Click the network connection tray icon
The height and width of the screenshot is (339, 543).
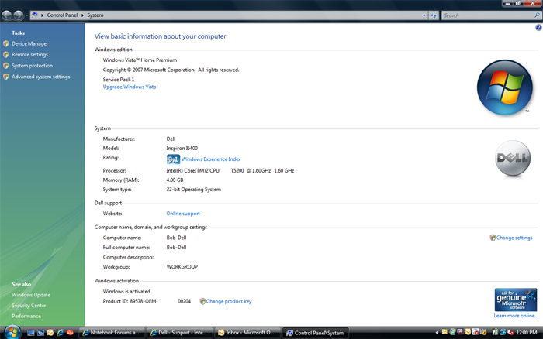tap(503, 332)
